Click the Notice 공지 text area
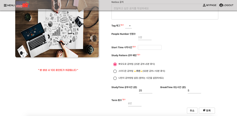Image resolution: width=237 pixels, height=116 pixels. click(165, 12)
